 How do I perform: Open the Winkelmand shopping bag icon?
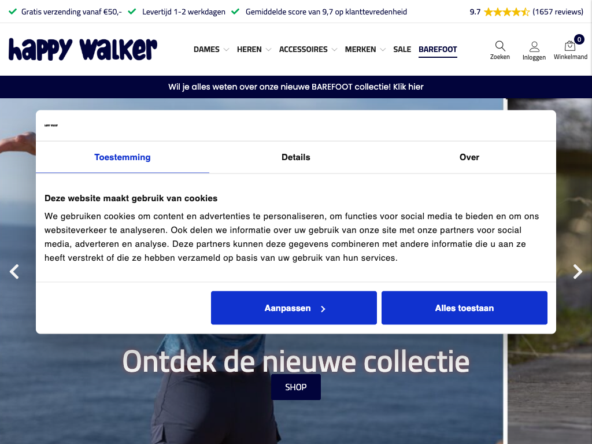click(x=569, y=46)
